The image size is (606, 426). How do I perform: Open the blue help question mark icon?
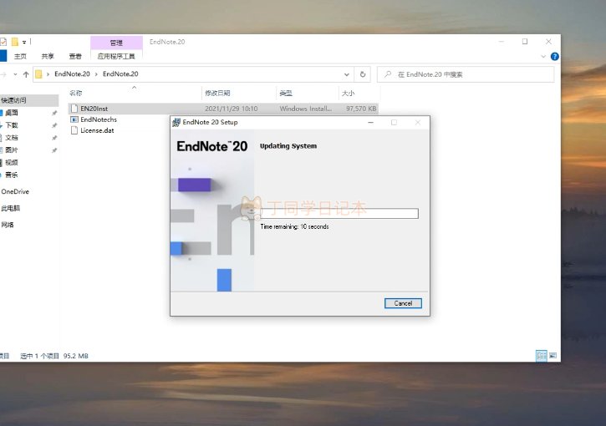click(556, 56)
